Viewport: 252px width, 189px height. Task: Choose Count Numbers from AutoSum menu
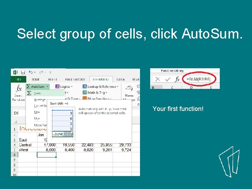point(40,106)
